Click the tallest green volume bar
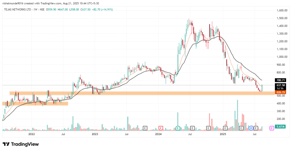The image size is (292, 151). 238,115
